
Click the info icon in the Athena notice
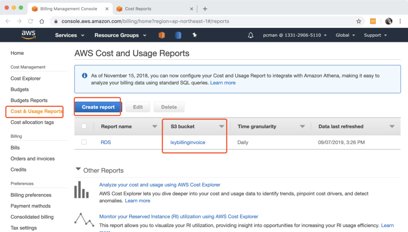point(84,75)
